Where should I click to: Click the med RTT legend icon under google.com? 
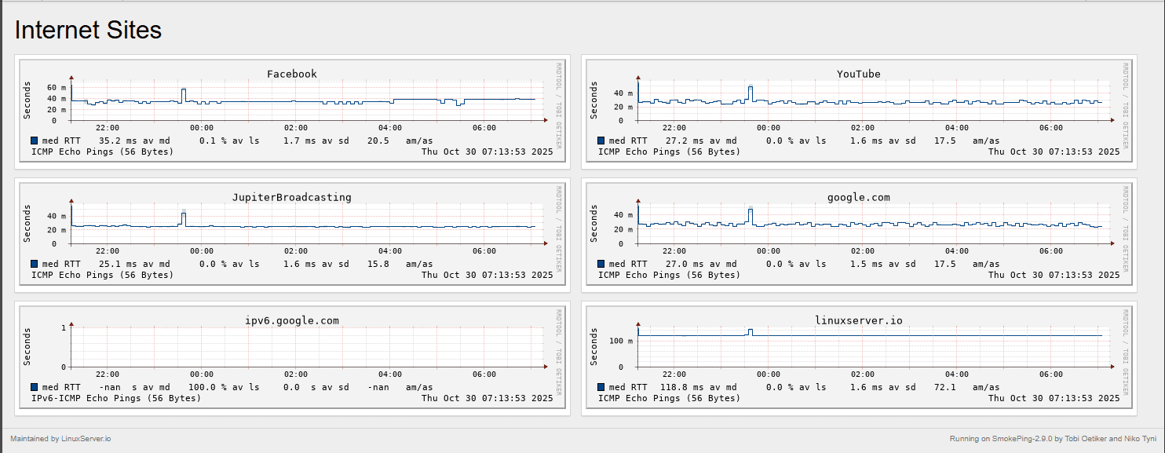click(x=602, y=263)
